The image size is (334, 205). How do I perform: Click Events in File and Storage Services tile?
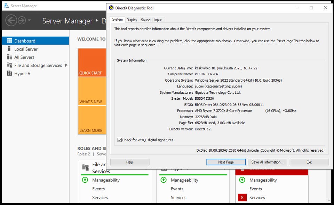click(98, 189)
